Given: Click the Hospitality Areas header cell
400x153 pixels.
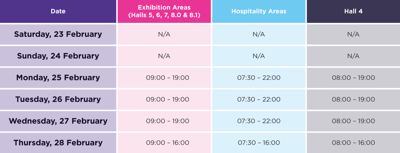Looking at the screenshot, I should pos(259,11).
